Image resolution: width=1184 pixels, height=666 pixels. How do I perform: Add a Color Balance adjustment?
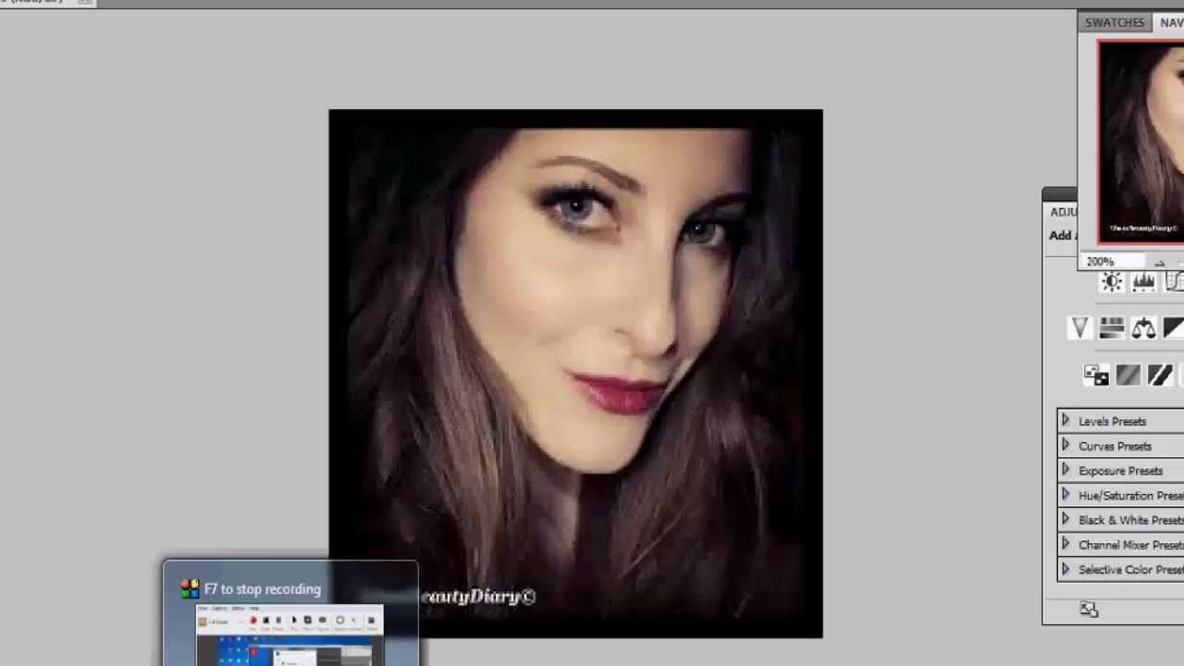[x=1143, y=328]
